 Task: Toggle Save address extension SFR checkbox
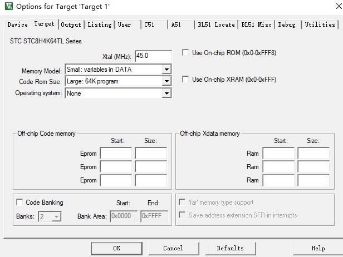point(182,215)
